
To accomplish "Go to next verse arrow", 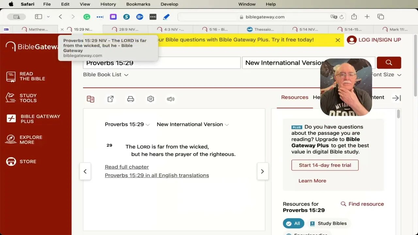I will [263, 171].
